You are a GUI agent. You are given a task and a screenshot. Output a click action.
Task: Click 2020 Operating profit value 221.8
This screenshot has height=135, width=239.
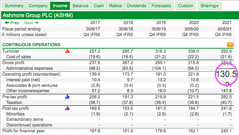[x=193, y=74]
